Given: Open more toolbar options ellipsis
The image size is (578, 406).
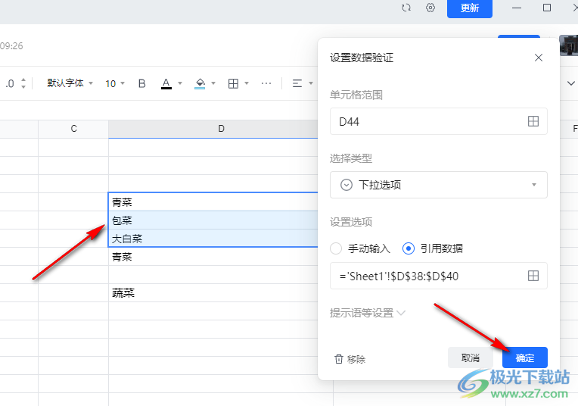Looking at the screenshot, I should click(x=266, y=83).
